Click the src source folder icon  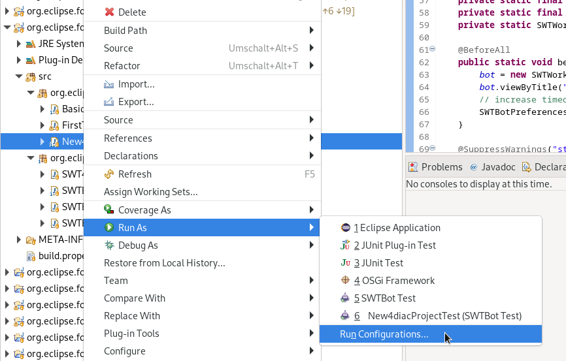(30, 77)
